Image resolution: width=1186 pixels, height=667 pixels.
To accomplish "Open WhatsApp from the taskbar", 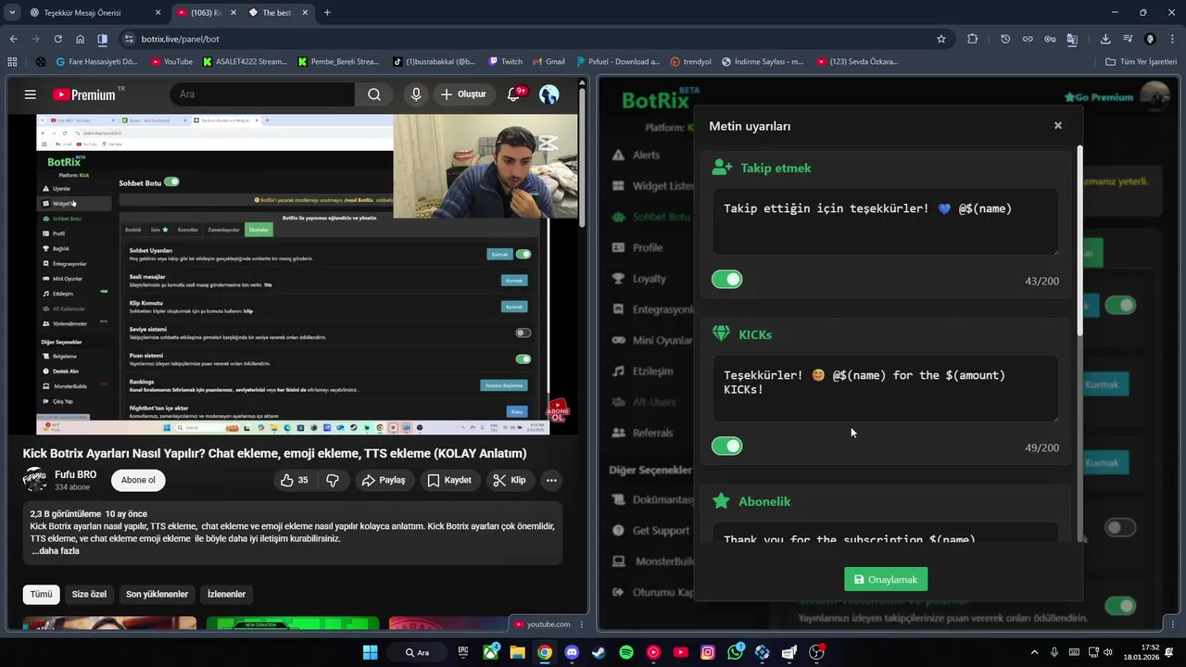I will [736, 652].
